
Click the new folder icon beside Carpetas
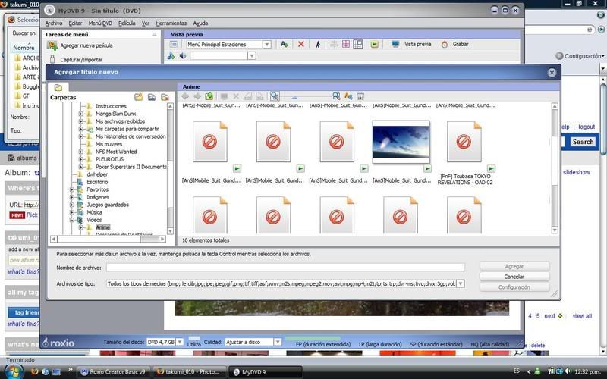[138, 97]
